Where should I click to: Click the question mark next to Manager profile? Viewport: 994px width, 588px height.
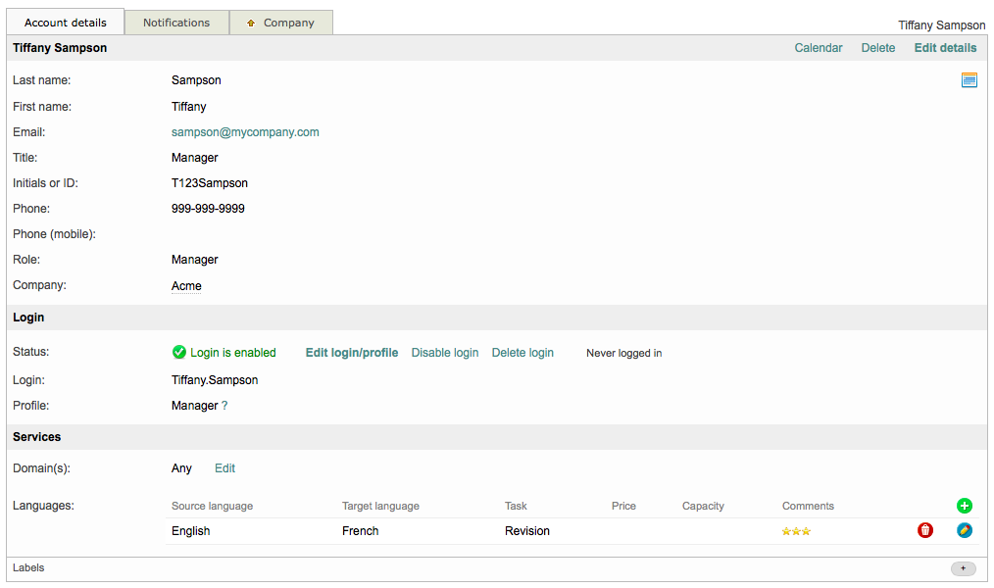[224, 406]
